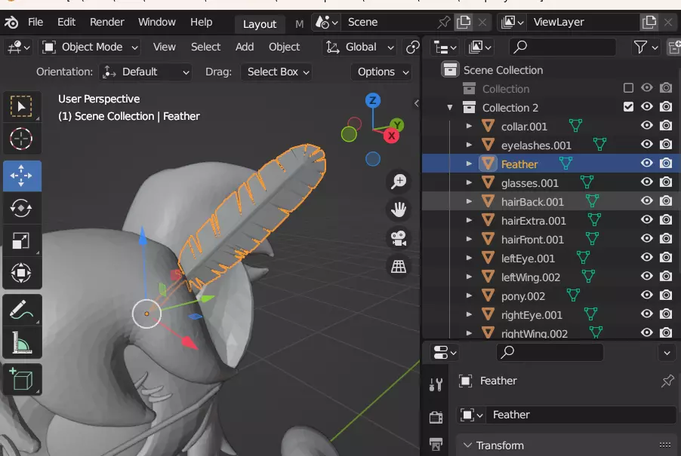Click the red X axis gizmo
Viewport: 681px width, 456px height.
pyautogui.click(x=391, y=136)
